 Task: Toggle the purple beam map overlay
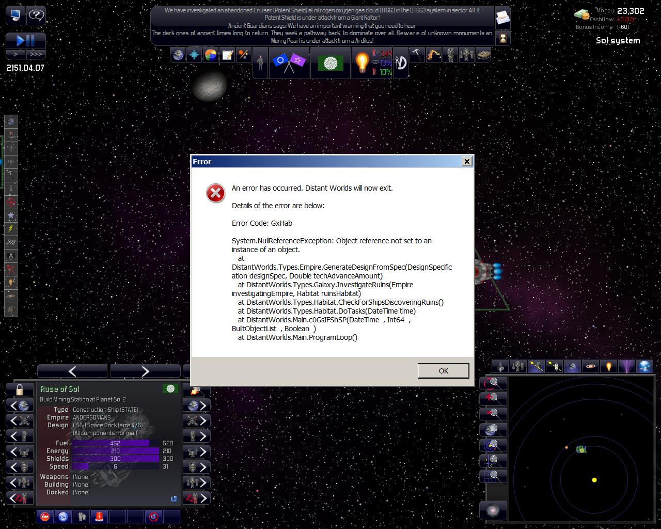tap(626, 366)
